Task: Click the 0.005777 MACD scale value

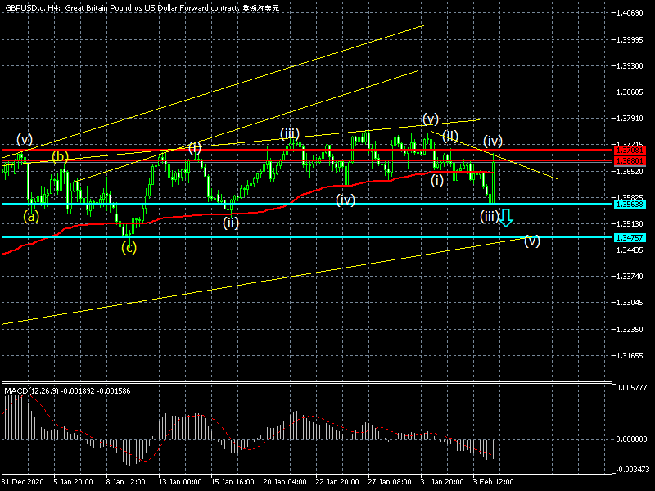Action: pos(631,388)
